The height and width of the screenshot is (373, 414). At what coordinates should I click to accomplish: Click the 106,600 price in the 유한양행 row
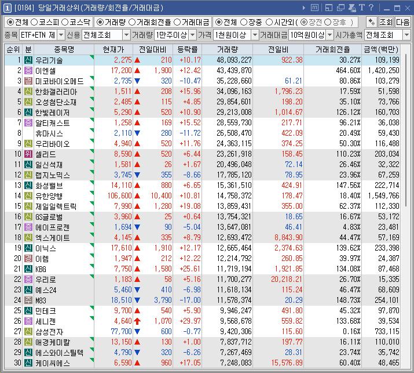[119, 195]
